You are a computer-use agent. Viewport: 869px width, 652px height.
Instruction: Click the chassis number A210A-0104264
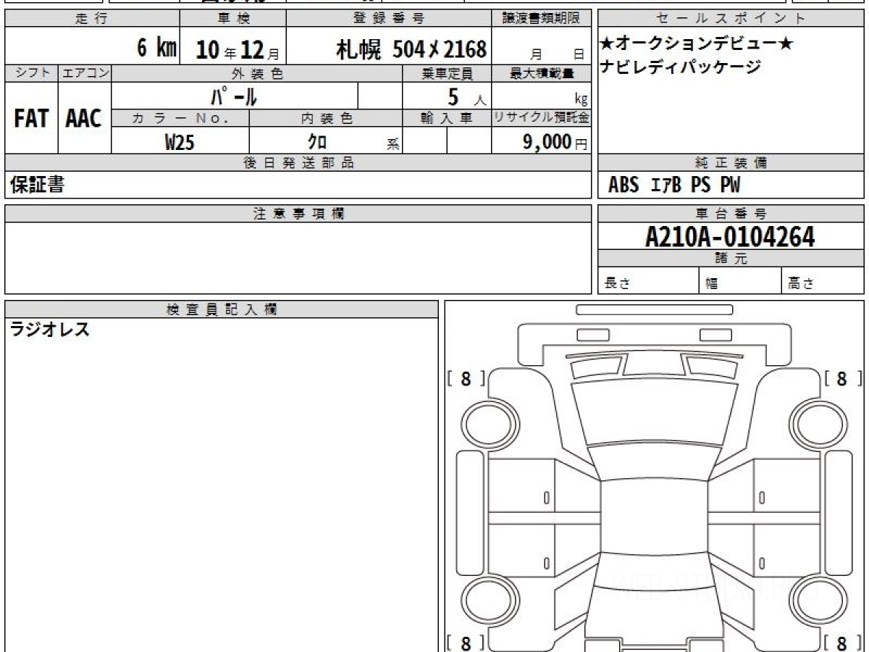point(730,237)
